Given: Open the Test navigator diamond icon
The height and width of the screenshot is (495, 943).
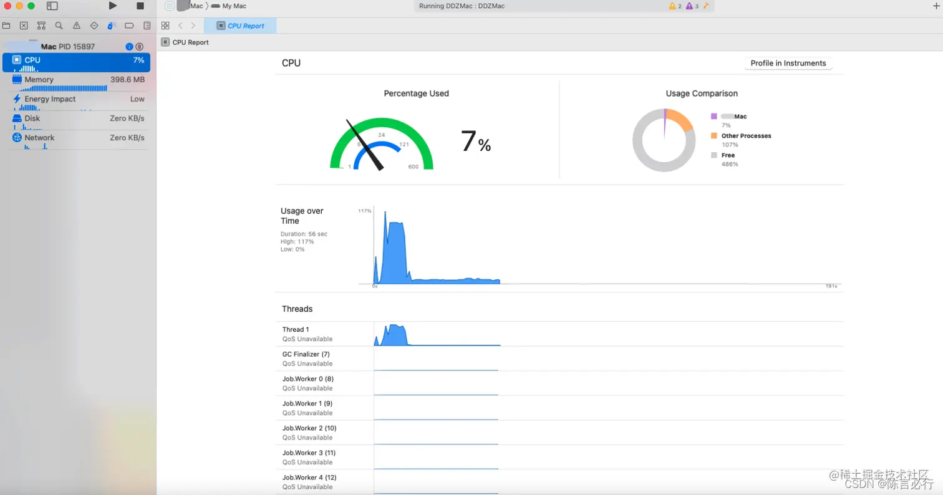Looking at the screenshot, I should (x=94, y=26).
